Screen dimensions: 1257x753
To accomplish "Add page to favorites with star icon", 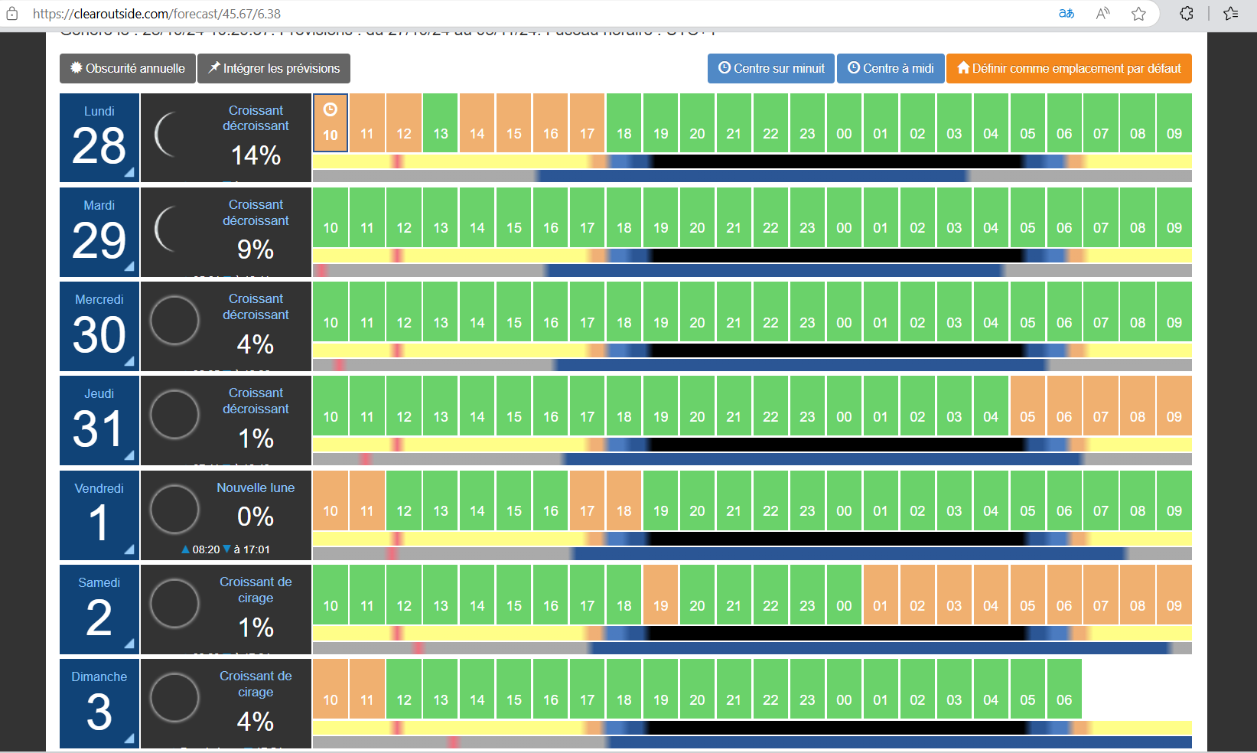I will click(x=1138, y=14).
